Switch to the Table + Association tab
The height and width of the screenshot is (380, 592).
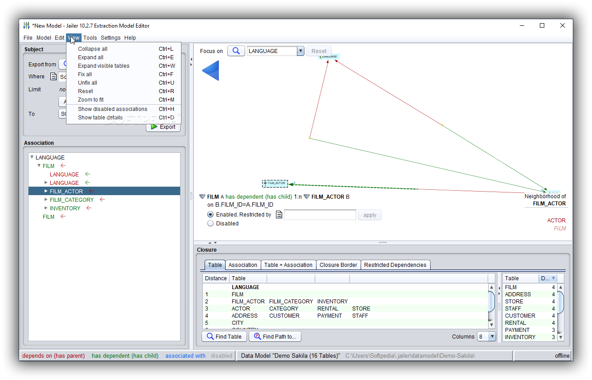[x=288, y=265]
